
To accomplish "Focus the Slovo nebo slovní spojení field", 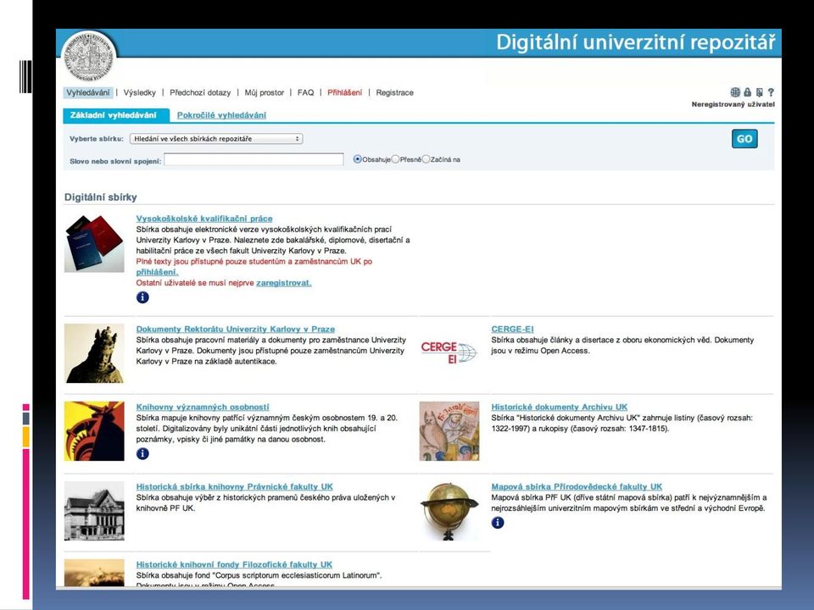I will pyautogui.click(x=254, y=159).
